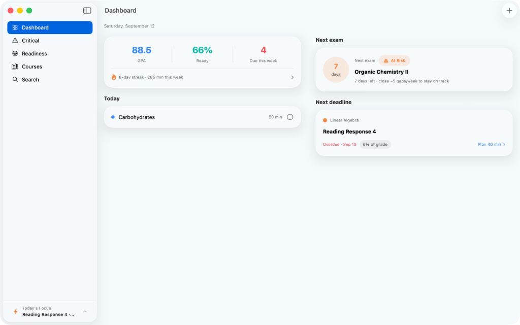The image size is (520, 325).
Task: Click the 7 days countdown circle
Action: tap(336, 70)
